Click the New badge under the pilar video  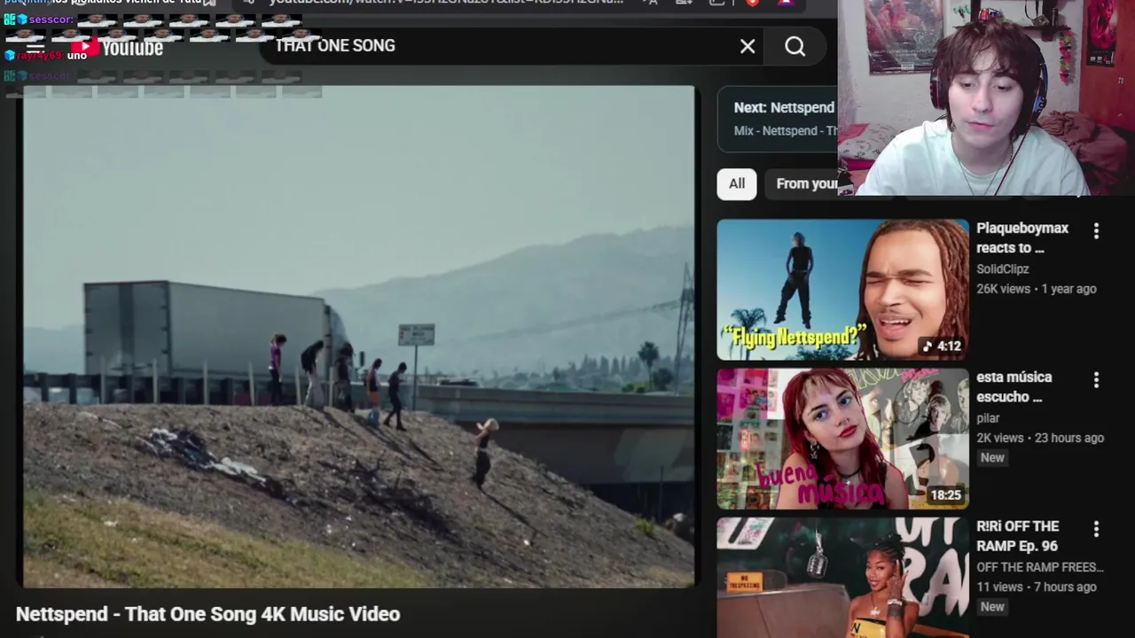click(x=992, y=457)
